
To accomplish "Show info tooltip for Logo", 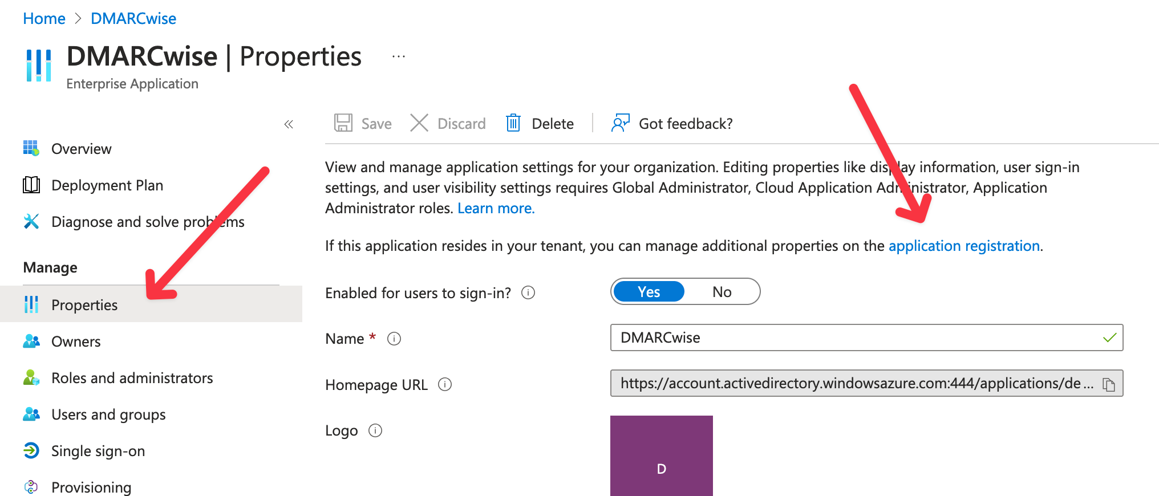I will click(x=375, y=430).
